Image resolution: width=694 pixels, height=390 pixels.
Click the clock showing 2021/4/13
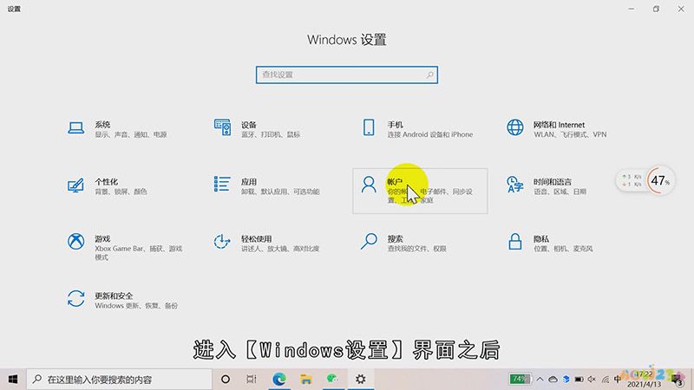[644, 380]
